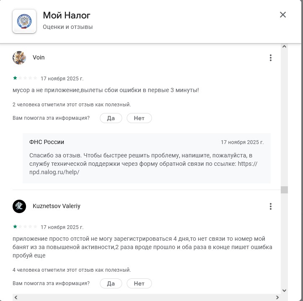
Task: Click the Kuznetsov Valeriy reviewer name
Action: 56,206
